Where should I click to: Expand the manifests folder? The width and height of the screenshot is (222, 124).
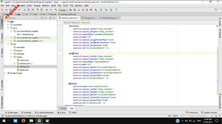[x=8, y=25]
